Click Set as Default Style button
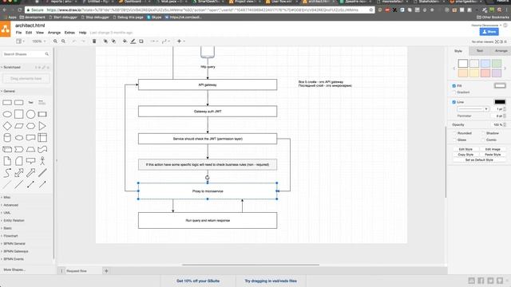The width and height of the screenshot is (511, 287). (x=479, y=160)
